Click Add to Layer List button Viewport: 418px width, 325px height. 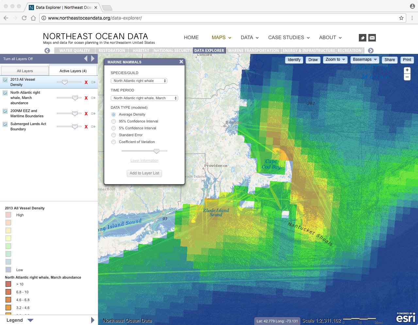(144, 173)
